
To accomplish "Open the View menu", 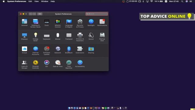I will point(37,1).
